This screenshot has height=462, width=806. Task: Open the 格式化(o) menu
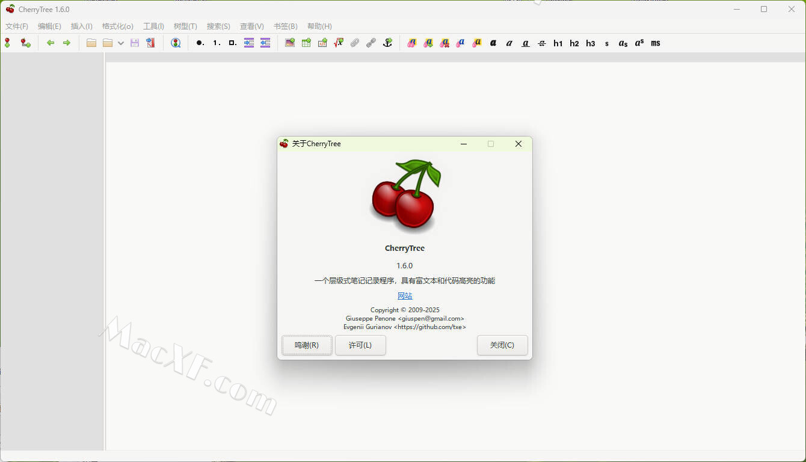pyautogui.click(x=117, y=26)
